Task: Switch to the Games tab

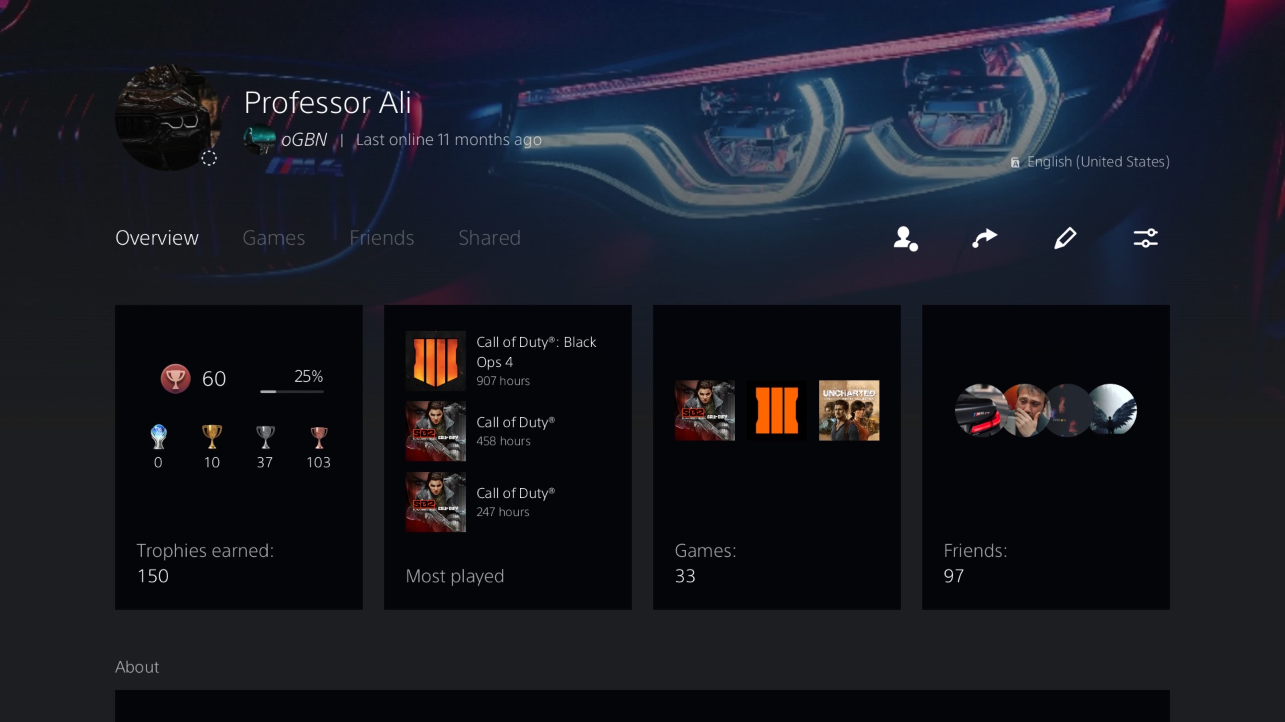Action: pos(273,238)
